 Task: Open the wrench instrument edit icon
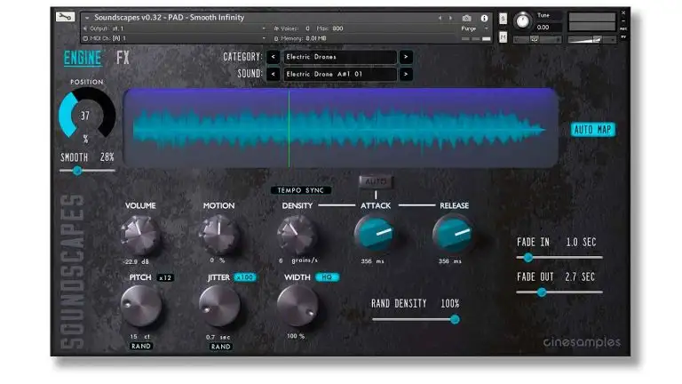click(x=65, y=17)
